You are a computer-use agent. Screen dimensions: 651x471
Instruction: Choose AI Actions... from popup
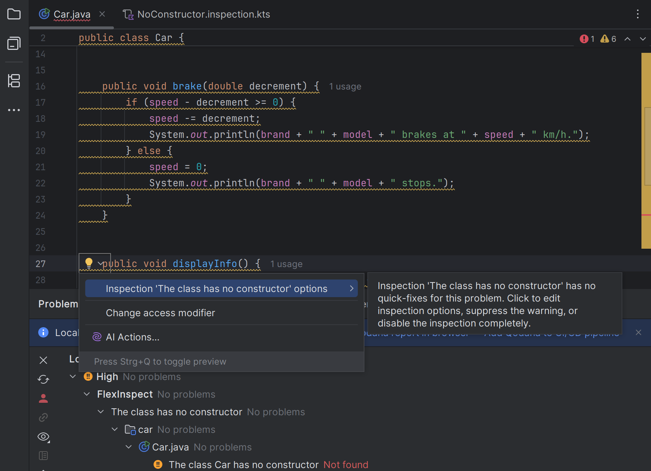(x=222, y=337)
